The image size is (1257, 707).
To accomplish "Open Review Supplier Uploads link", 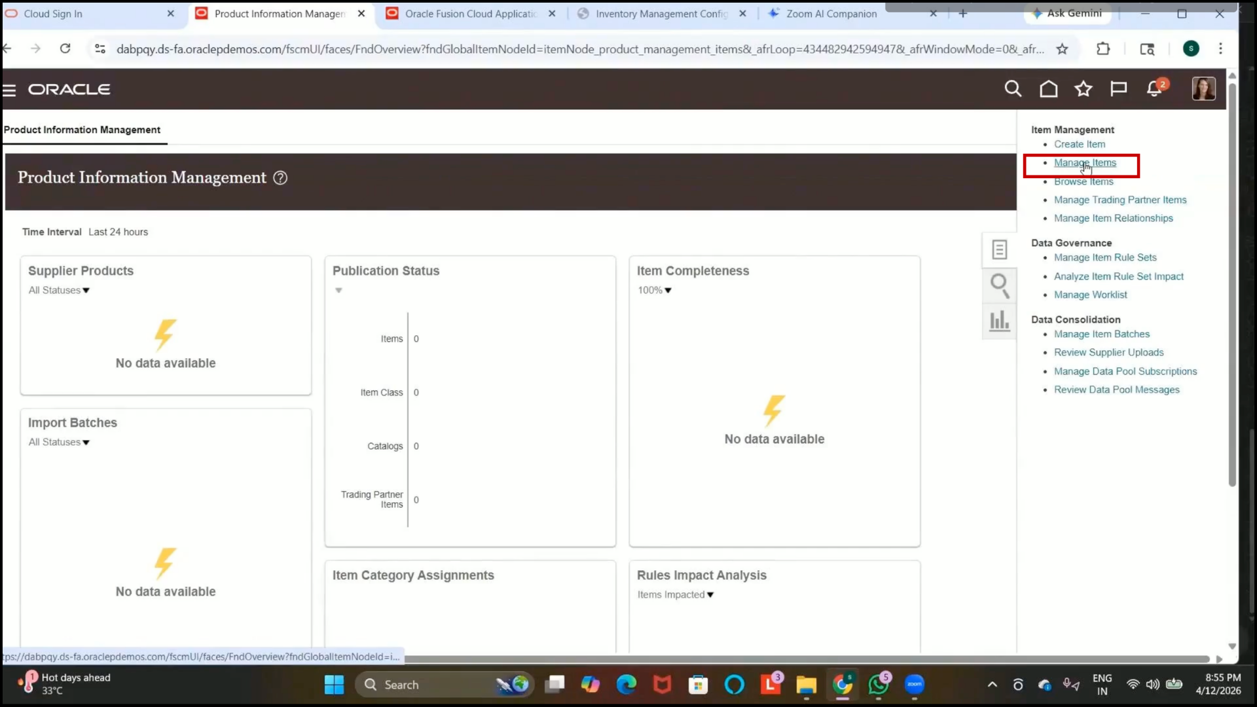I will [1108, 352].
